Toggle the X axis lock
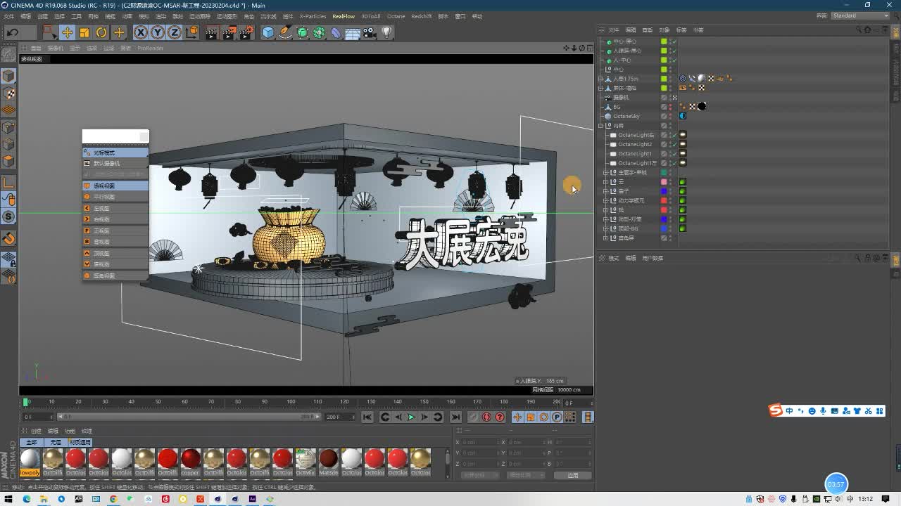Image resolution: width=901 pixels, height=506 pixels. (x=140, y=32)
